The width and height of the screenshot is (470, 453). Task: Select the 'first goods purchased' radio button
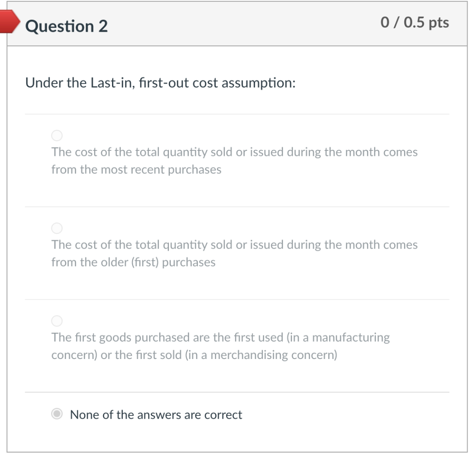(x=57, y=321)
